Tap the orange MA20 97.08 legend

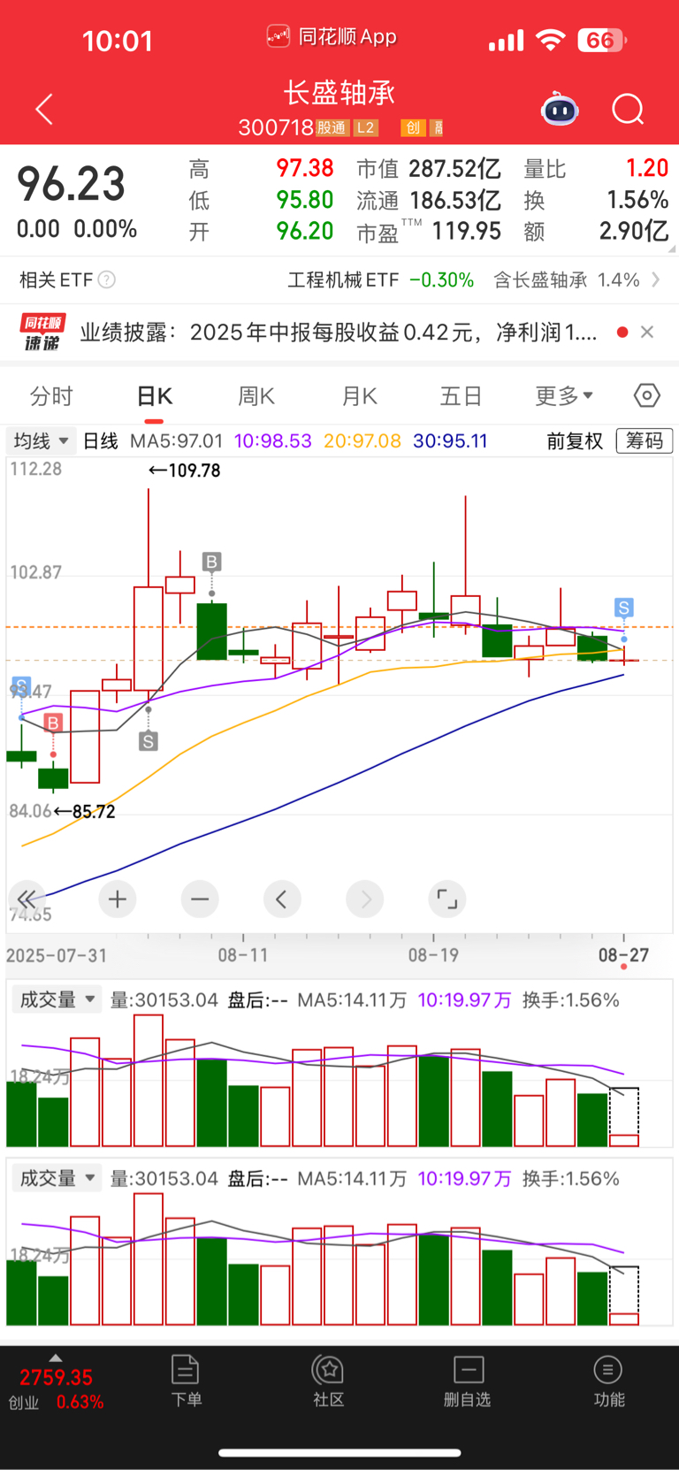point(362,440)
